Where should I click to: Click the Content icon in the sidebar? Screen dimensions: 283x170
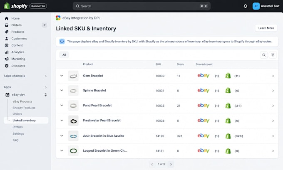[7, 45]
